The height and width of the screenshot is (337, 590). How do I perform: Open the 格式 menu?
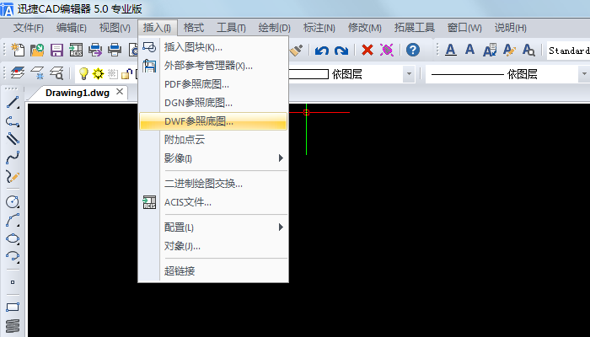tap(194, 28)
